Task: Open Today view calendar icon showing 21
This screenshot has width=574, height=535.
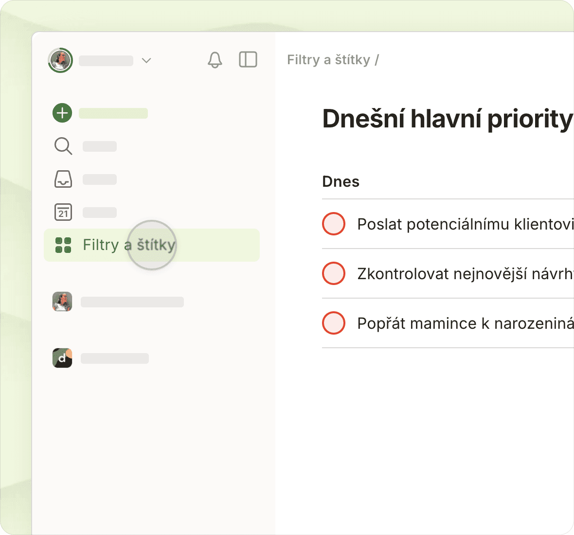Action: 63,212
